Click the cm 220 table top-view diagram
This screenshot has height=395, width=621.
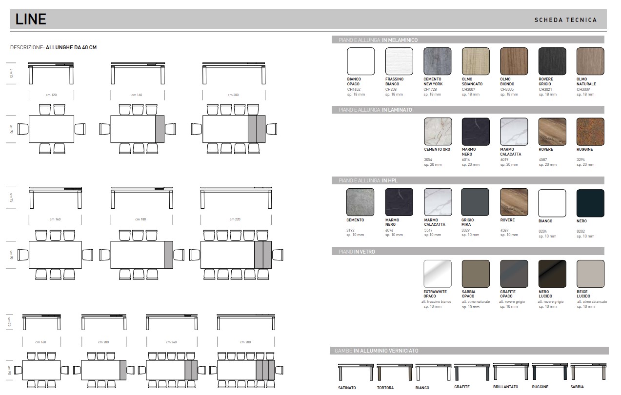click(236, 254)
